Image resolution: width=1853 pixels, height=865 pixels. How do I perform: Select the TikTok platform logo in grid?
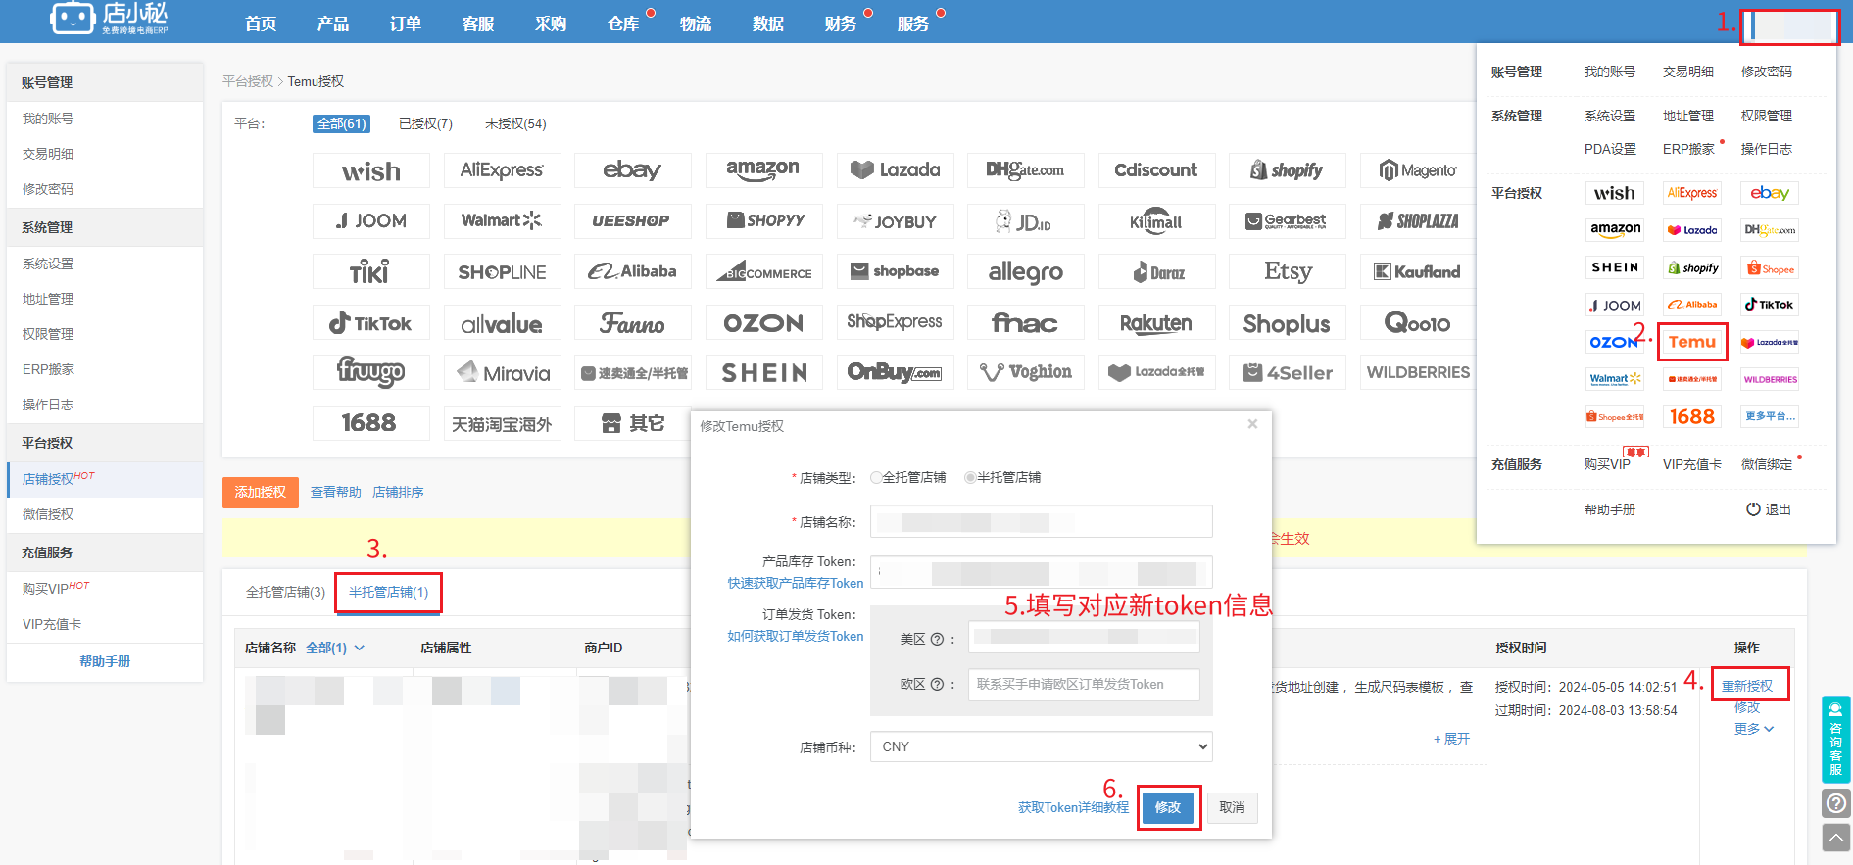coord(371,323)
